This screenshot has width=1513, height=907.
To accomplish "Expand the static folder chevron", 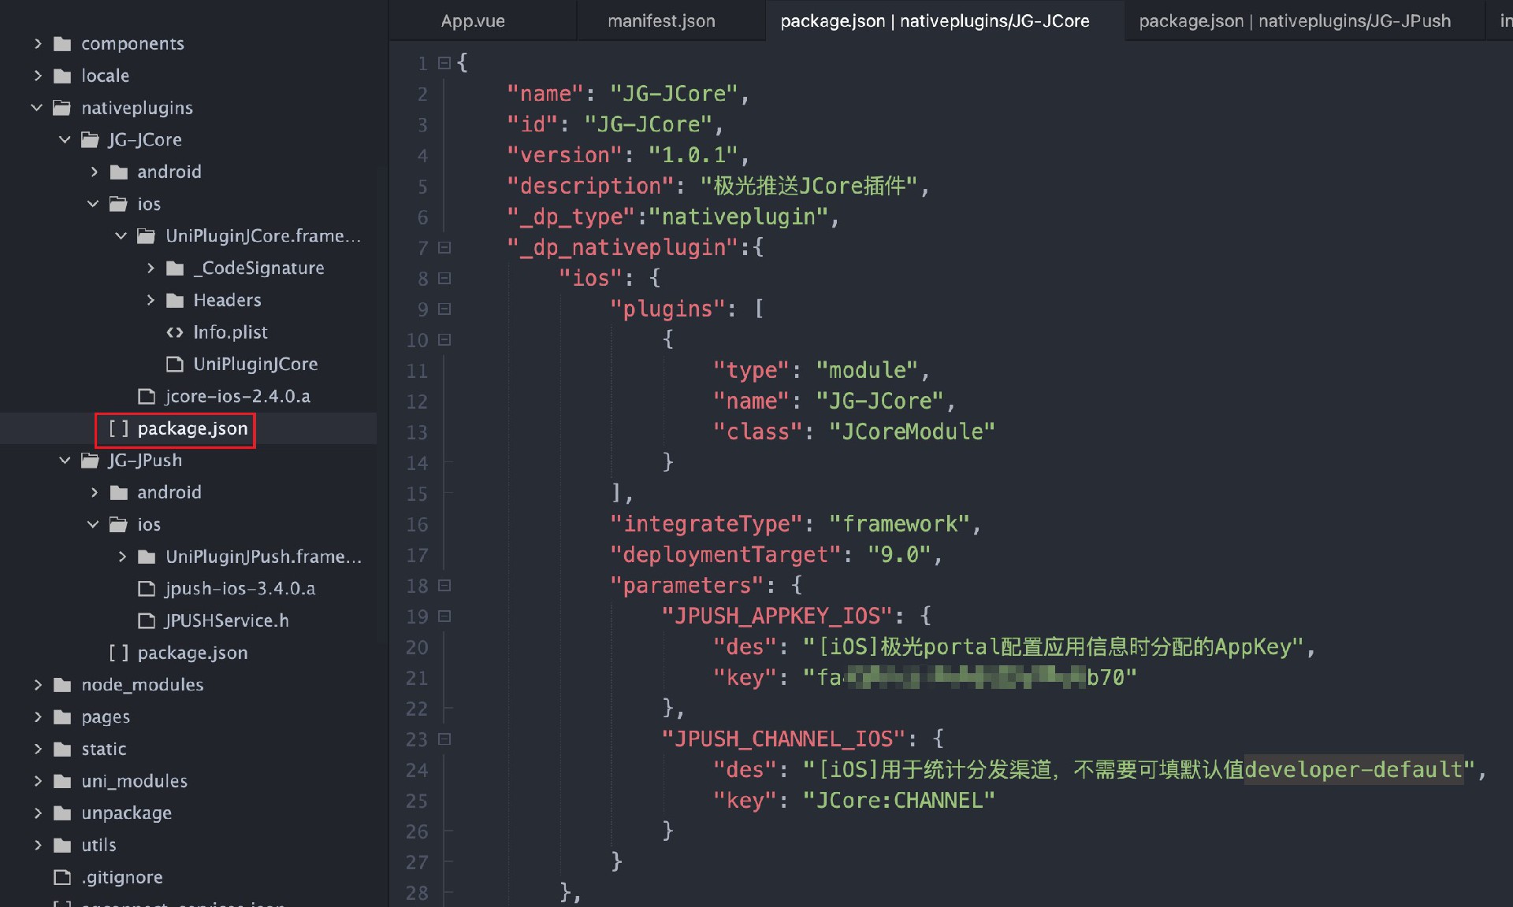I will (38, 749).
